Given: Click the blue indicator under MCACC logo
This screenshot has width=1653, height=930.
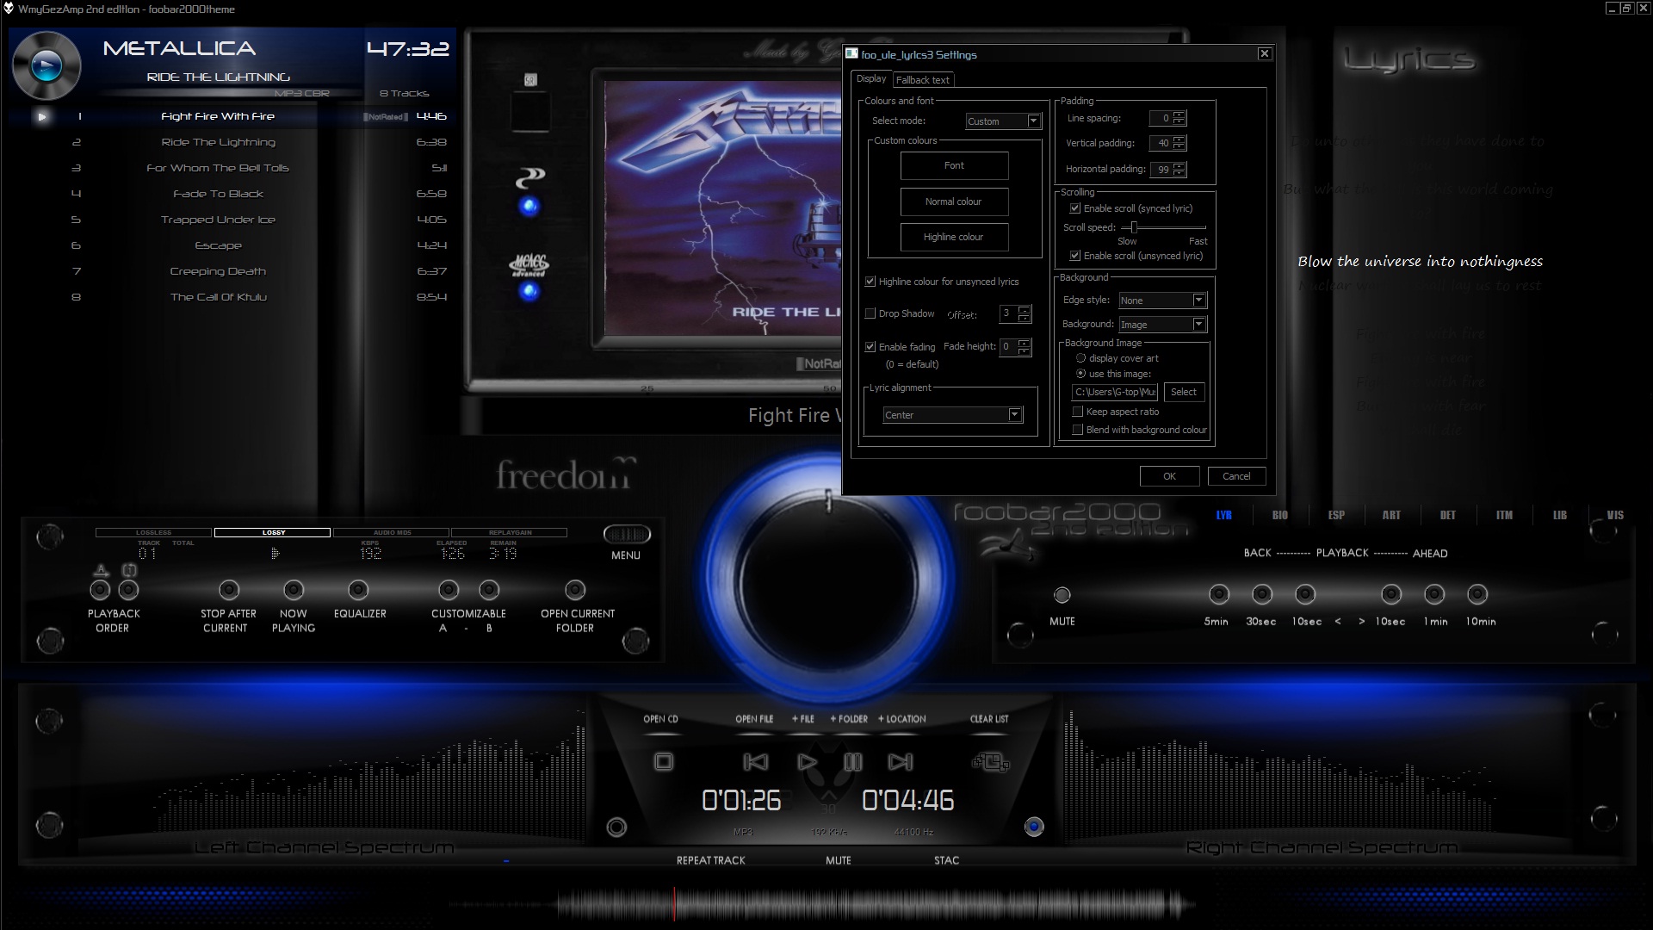Looking at the screenshot, I should point(529,291).
